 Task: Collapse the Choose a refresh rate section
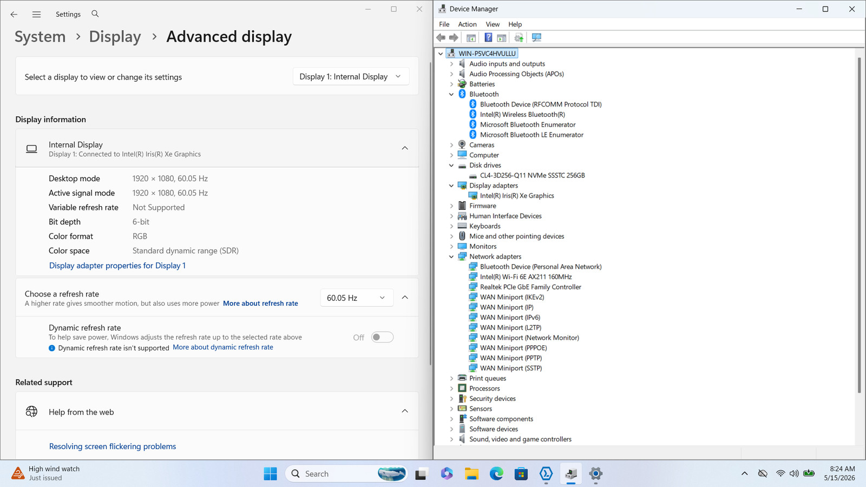click(405, 298)
